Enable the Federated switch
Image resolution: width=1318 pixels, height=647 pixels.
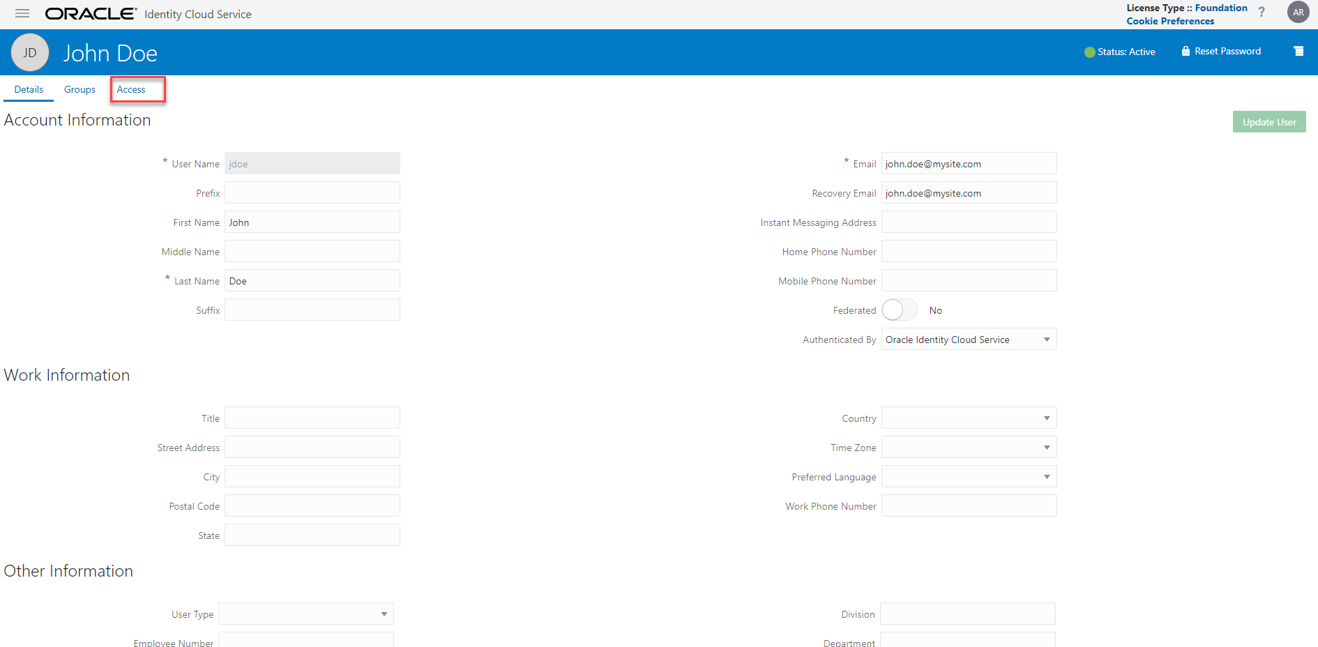pyautogui.click(x=899, y=310)
